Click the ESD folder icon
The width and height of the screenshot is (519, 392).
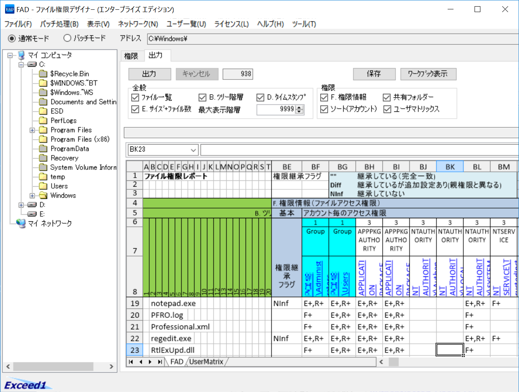tap(43, 111)
